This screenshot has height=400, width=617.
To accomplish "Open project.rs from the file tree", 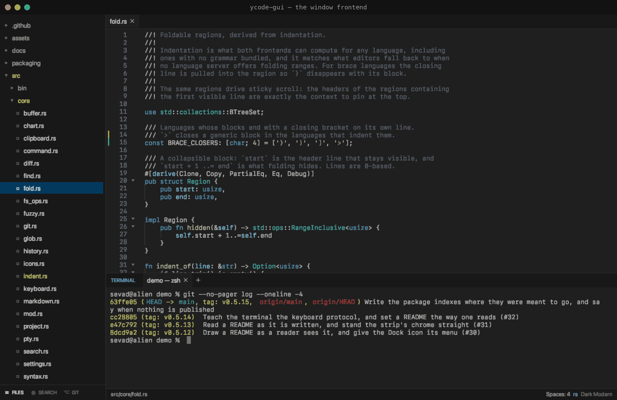I will (36, 326).
